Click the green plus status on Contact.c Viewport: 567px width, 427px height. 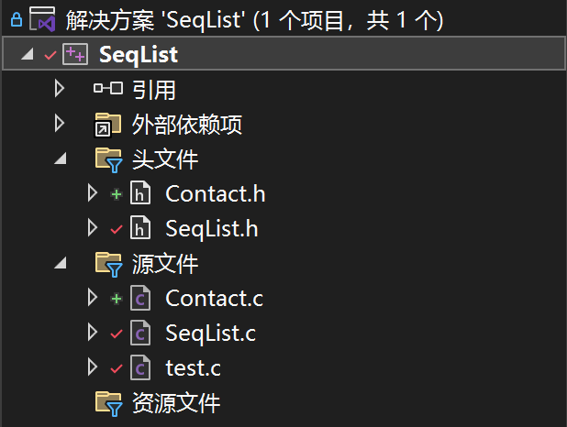pos(117,299)
